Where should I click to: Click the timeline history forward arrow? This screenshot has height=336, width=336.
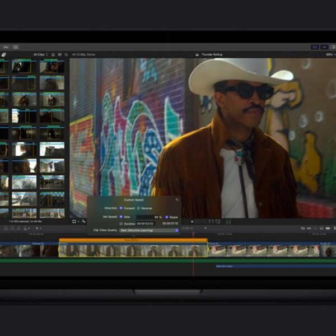pyautogui.click(x=206, y=228)
